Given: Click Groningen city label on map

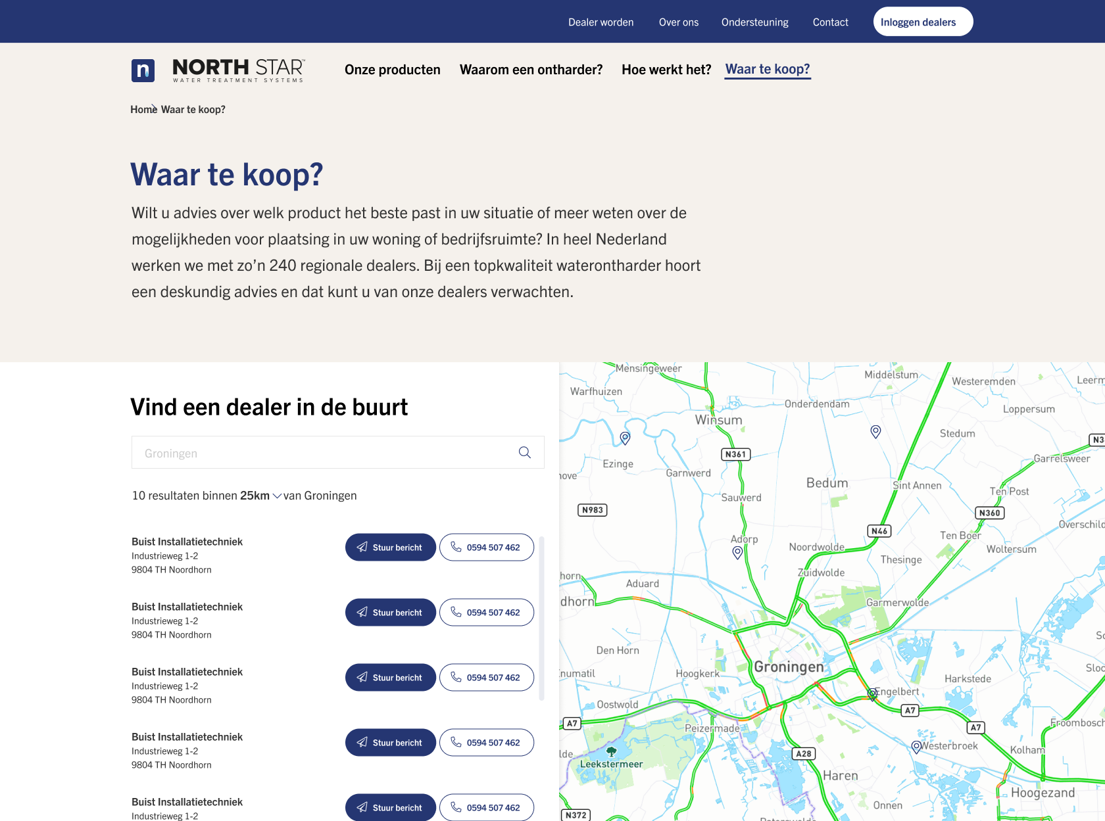Looking at the screenshot, I should click(789, 667).
